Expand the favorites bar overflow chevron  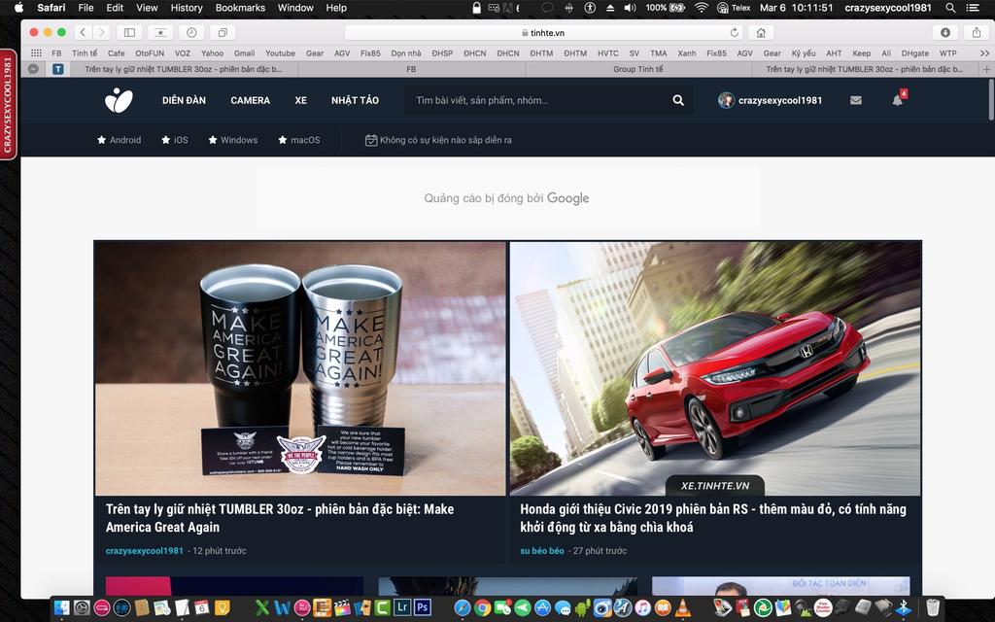tap(984, 53)
